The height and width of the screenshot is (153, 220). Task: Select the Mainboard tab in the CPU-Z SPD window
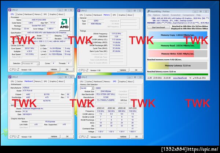(x=98, y=82)
